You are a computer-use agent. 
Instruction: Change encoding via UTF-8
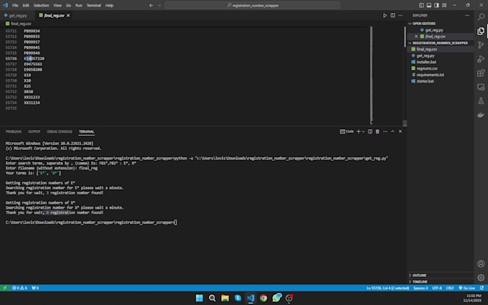(x=437, y=288)
